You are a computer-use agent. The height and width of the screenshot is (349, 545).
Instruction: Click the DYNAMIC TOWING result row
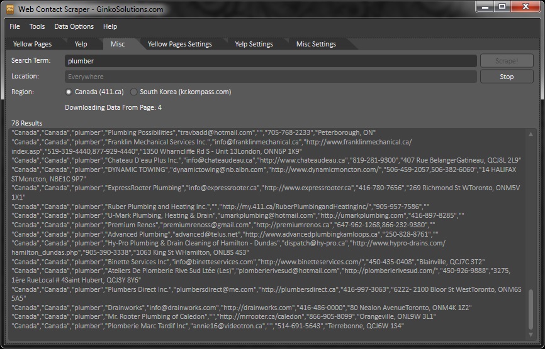click(x=264, y=174)
